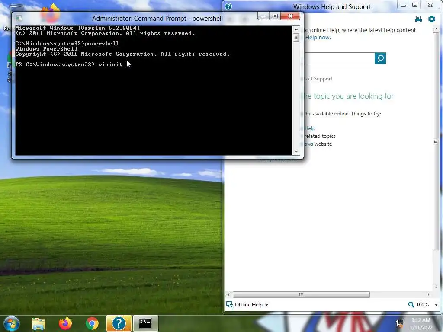Open the Start orb

(12, 323)
